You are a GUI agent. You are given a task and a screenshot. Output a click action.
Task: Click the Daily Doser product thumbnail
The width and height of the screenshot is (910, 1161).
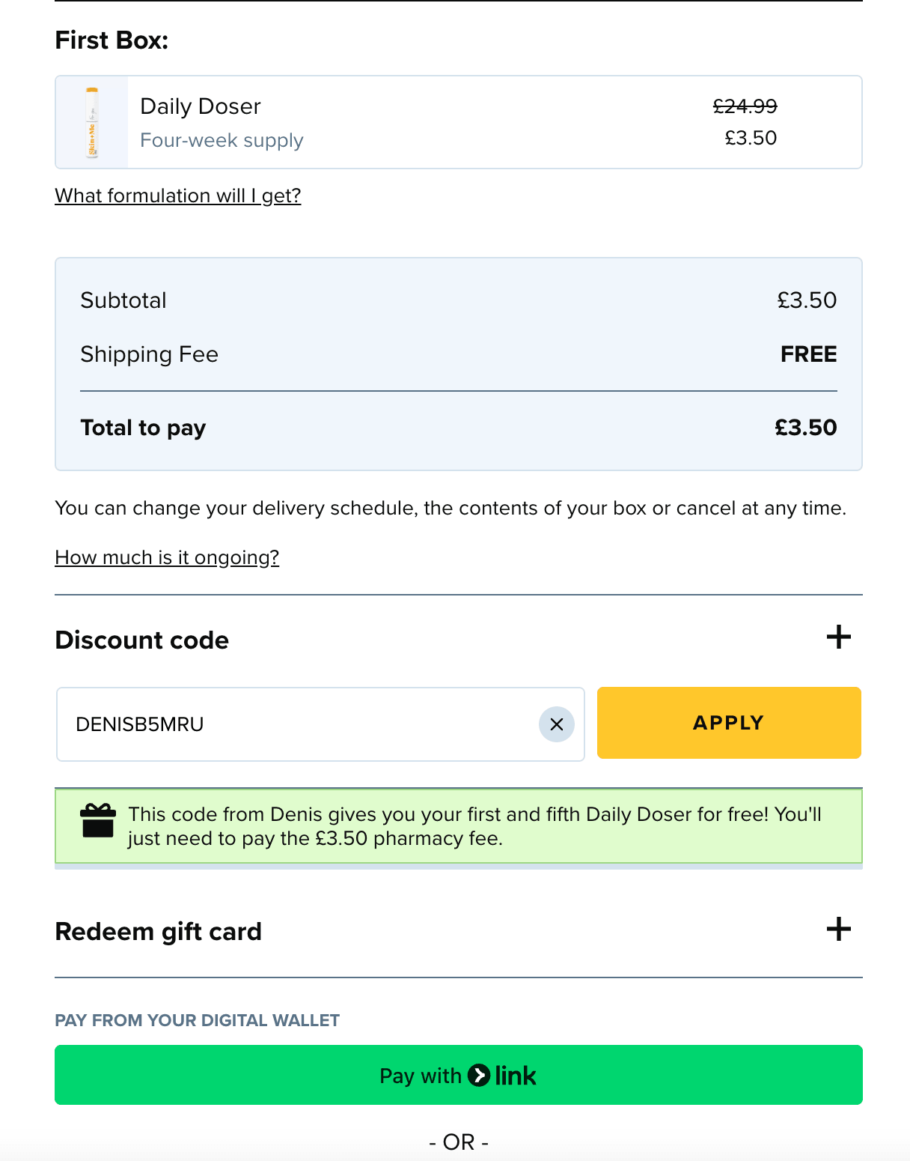click(x=92, y=122)
